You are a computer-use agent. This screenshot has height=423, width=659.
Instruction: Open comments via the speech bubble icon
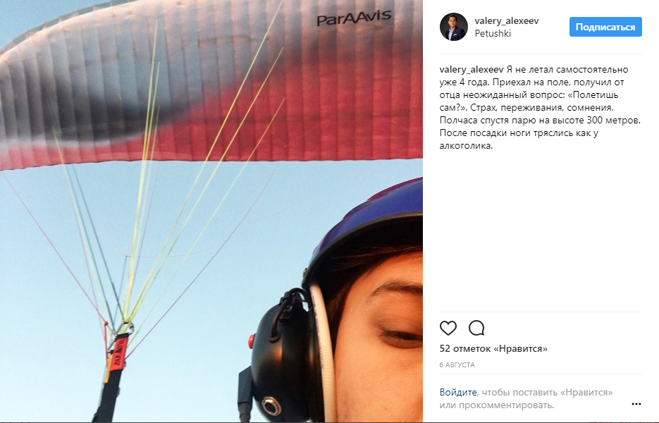[476, 328]
